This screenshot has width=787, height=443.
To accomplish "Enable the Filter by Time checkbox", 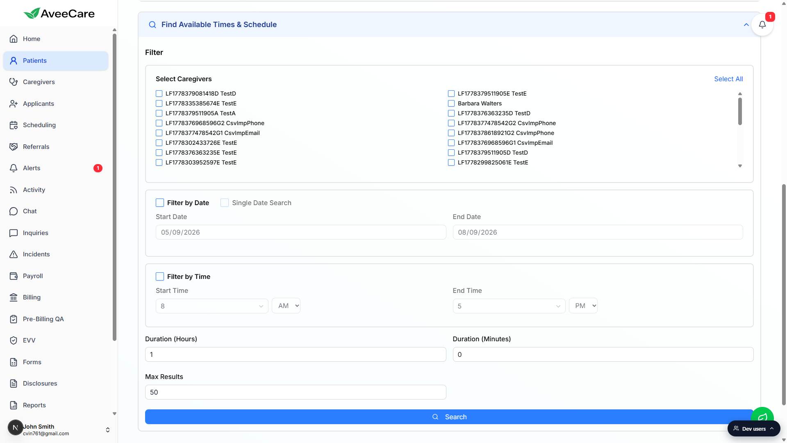I will pos(160,276).
